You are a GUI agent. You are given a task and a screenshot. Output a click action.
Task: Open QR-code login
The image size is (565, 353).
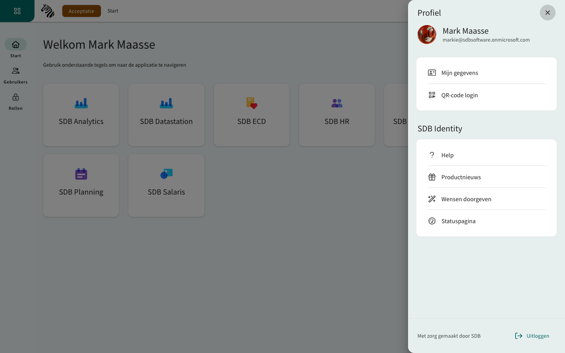487,95
